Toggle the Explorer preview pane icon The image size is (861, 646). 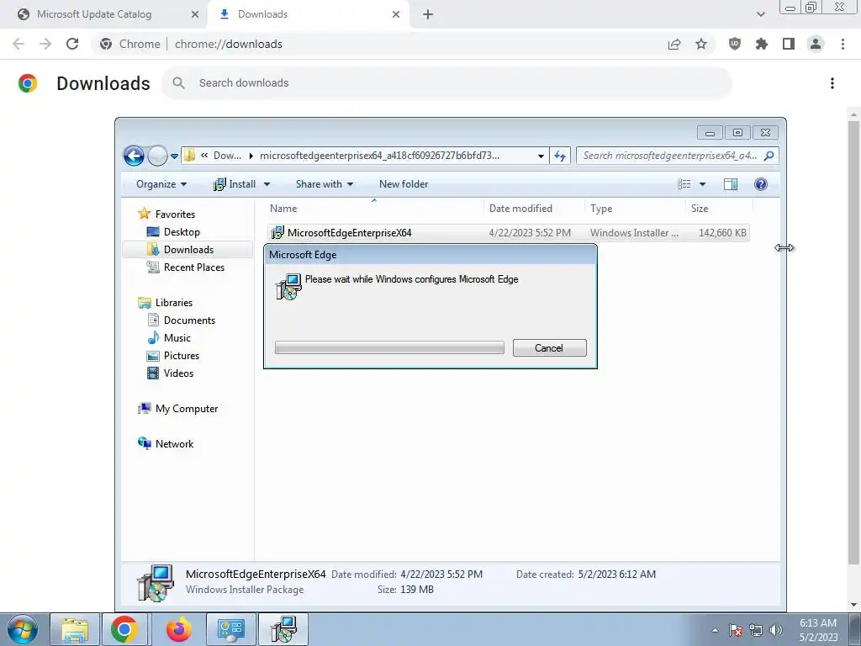(x=731, y=184)
